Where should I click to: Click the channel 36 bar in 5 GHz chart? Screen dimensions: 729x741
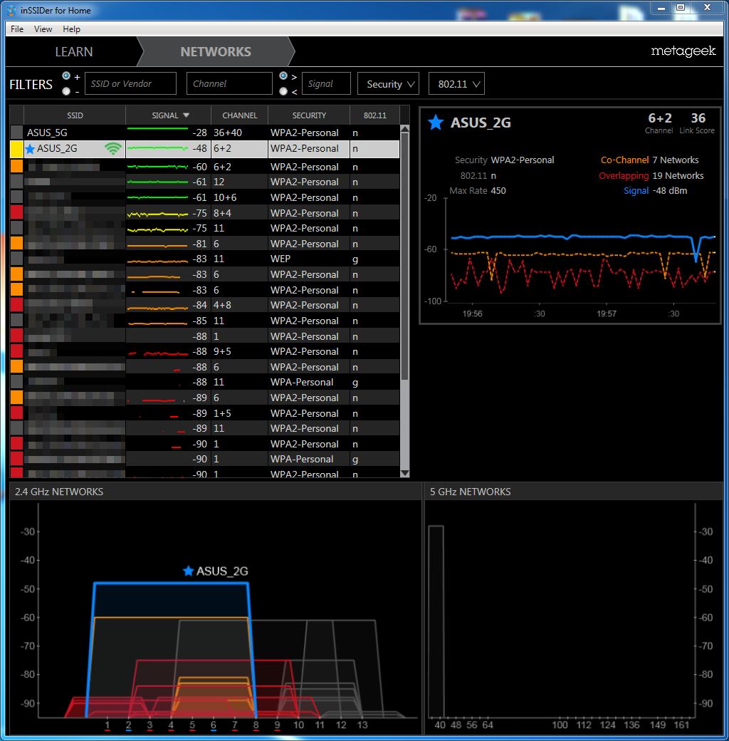tap(436, 621)
